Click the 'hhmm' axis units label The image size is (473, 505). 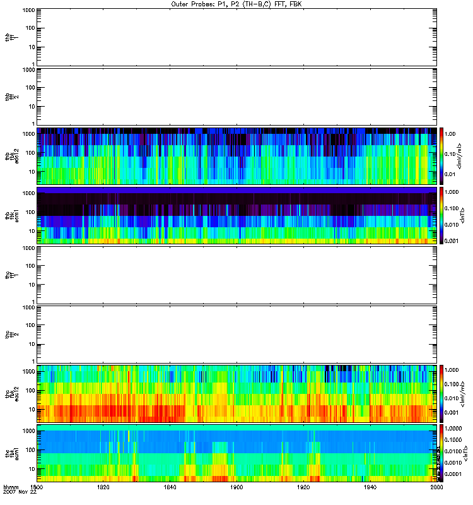pos(11,487)
